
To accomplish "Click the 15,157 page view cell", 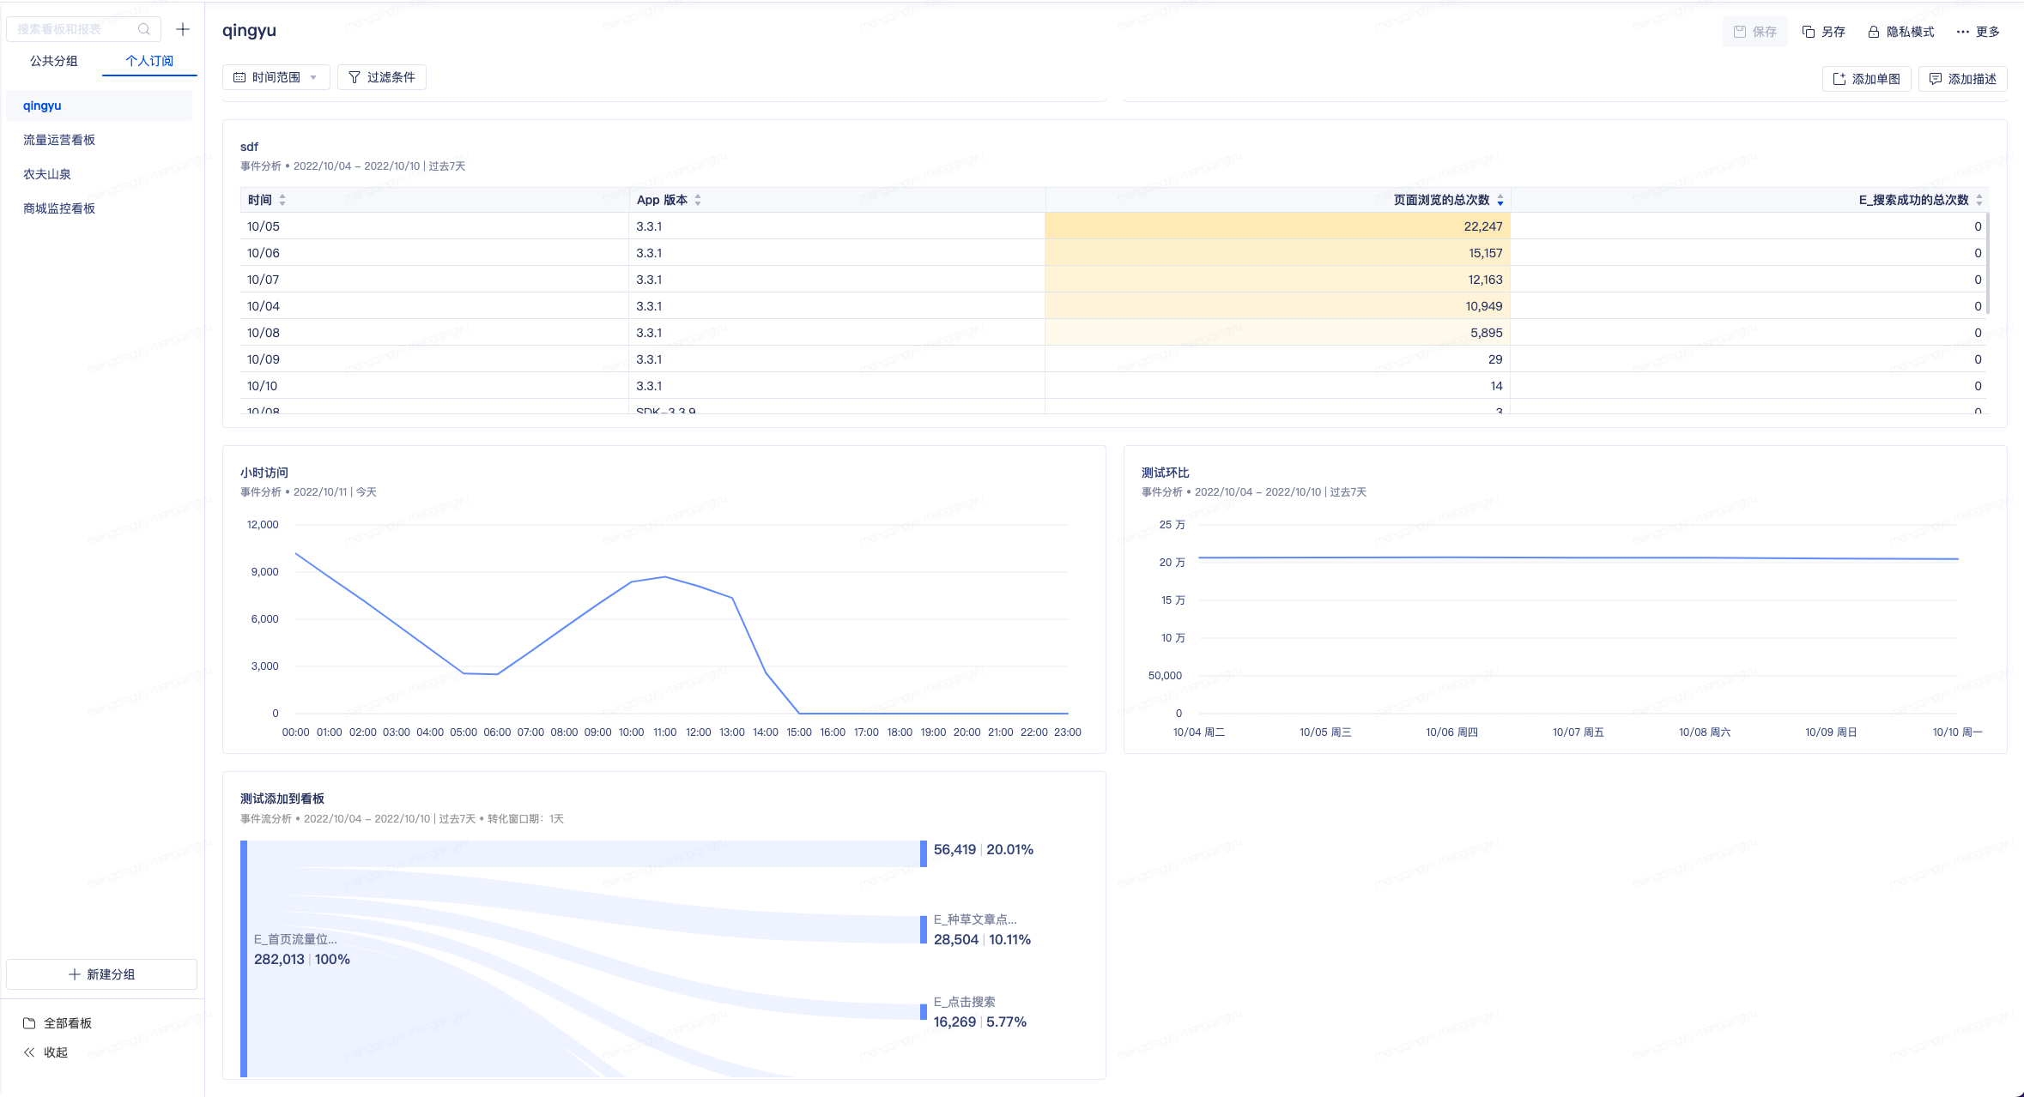I will pos(1277,253).
